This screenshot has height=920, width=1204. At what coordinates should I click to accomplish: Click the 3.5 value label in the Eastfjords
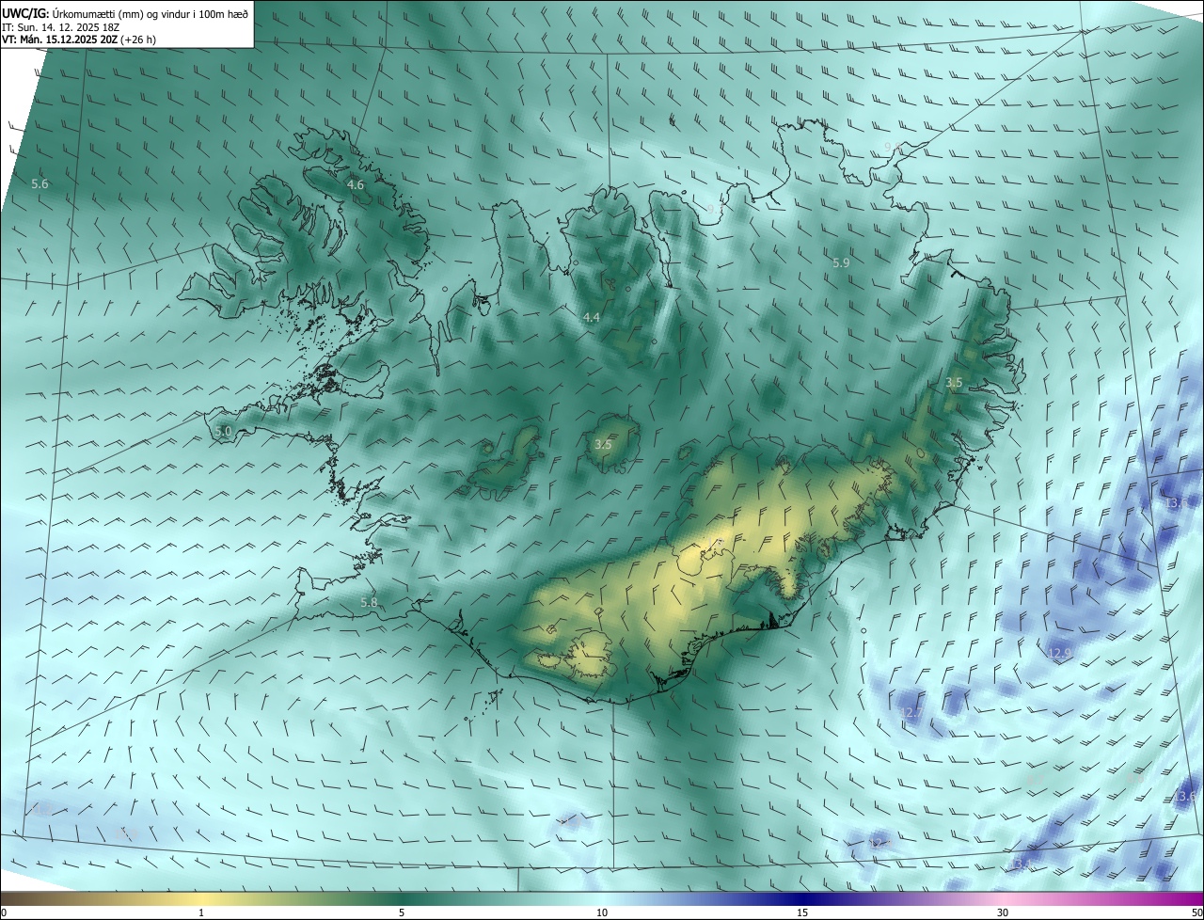point(954,383)
